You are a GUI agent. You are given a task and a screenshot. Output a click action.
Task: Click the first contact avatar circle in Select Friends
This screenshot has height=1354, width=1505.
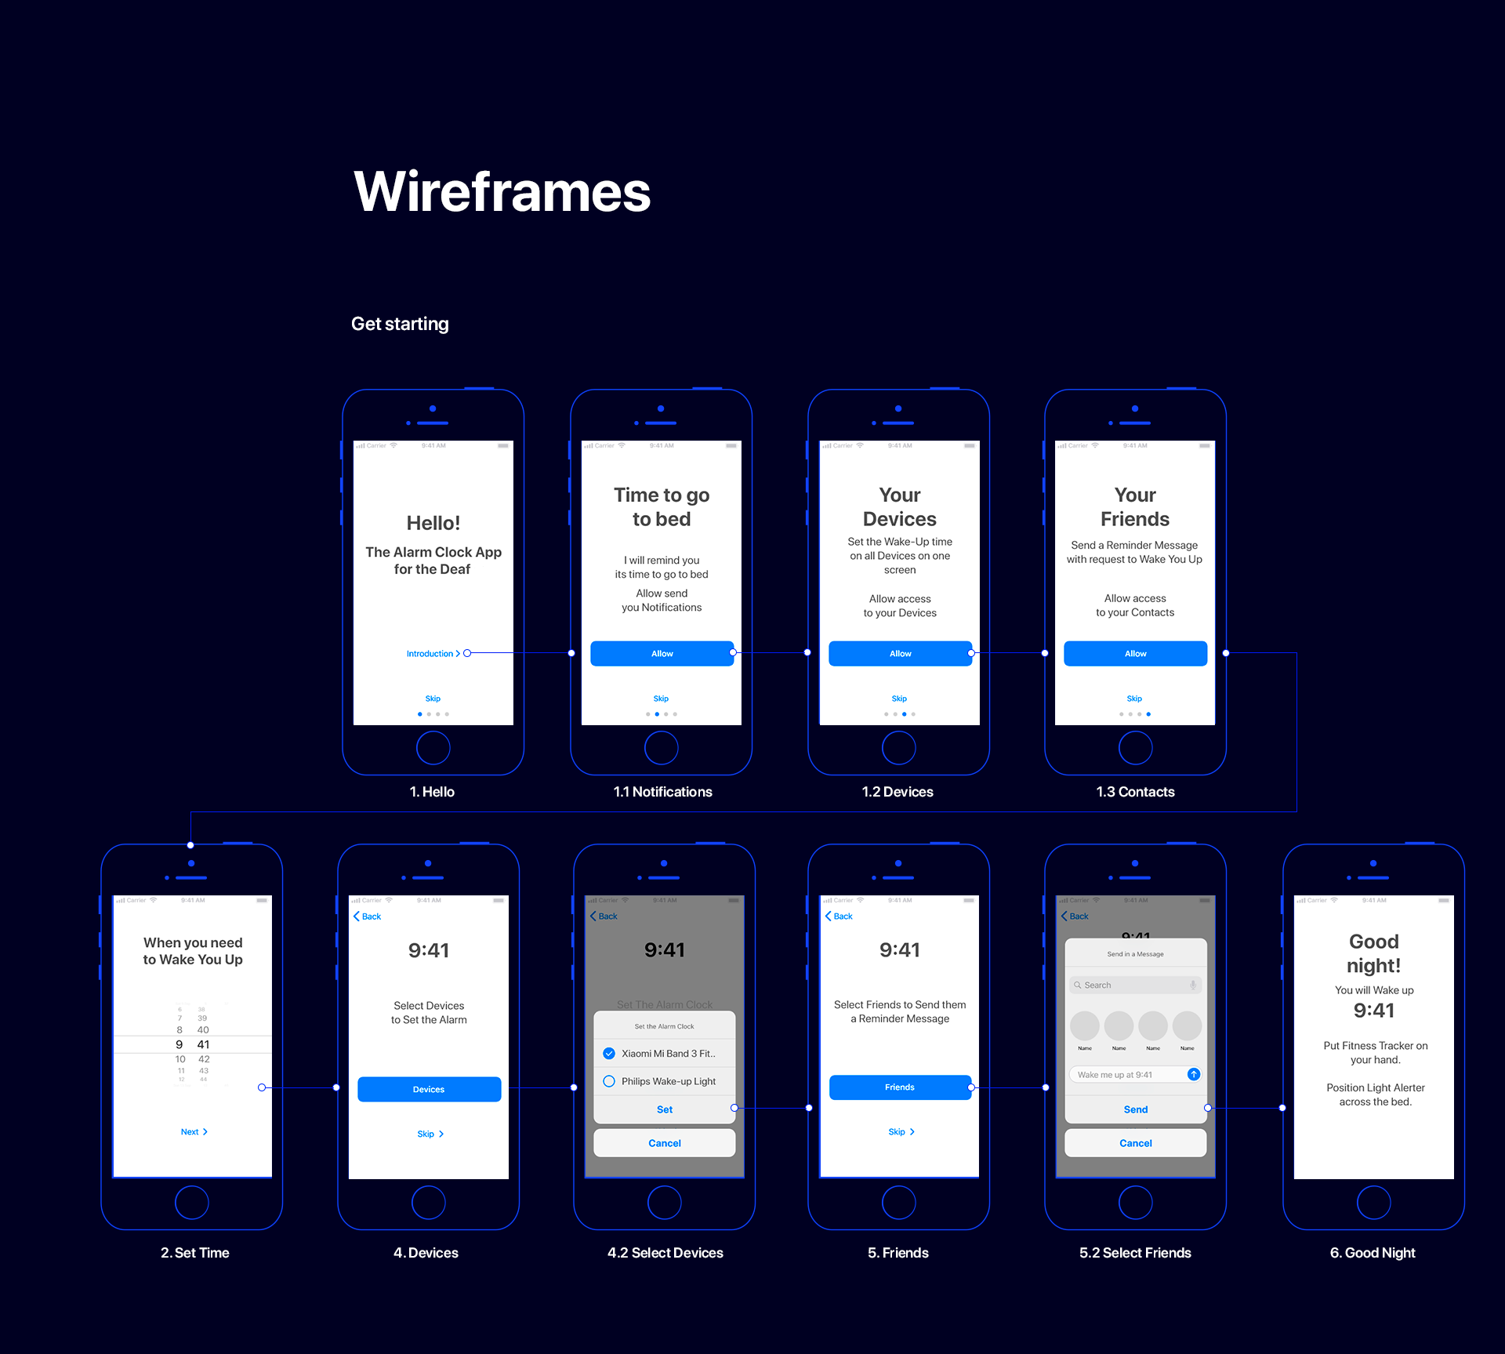[1085, 1025]
